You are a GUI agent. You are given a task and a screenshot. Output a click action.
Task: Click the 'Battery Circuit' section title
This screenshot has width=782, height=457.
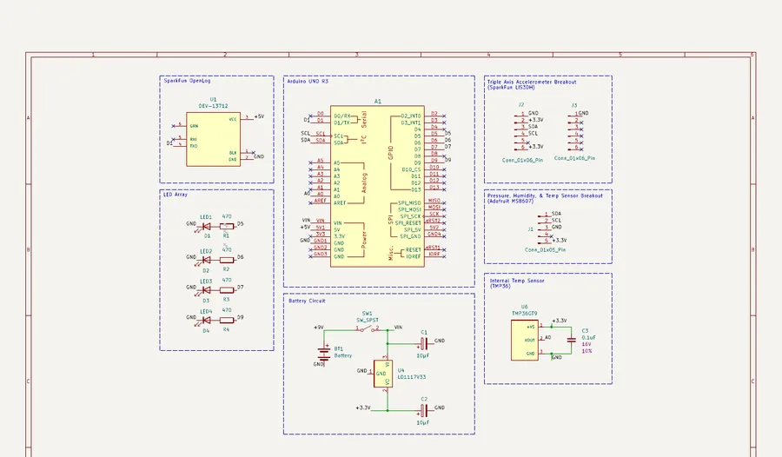[307, 301]
